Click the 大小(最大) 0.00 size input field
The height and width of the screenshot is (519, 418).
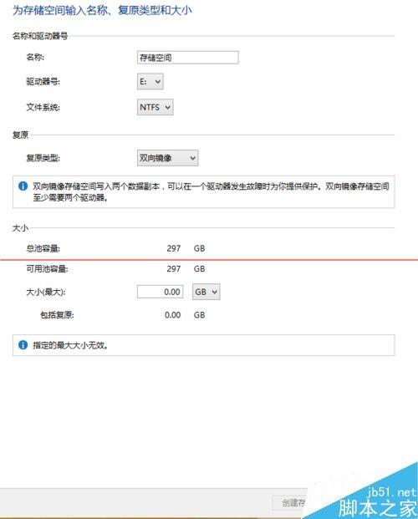[160, 292]
